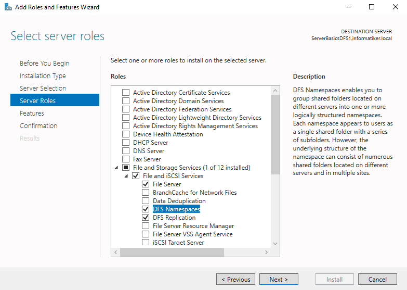The height and width of the screenshot is (290, 407).
Task: Collapse the File and iSCSI Services node
Action: pyautogui.click(x=126, y=176)
